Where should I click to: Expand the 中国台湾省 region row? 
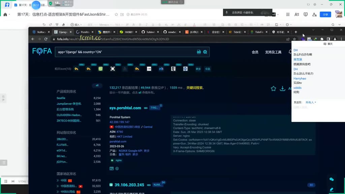[x=58, y=192]
